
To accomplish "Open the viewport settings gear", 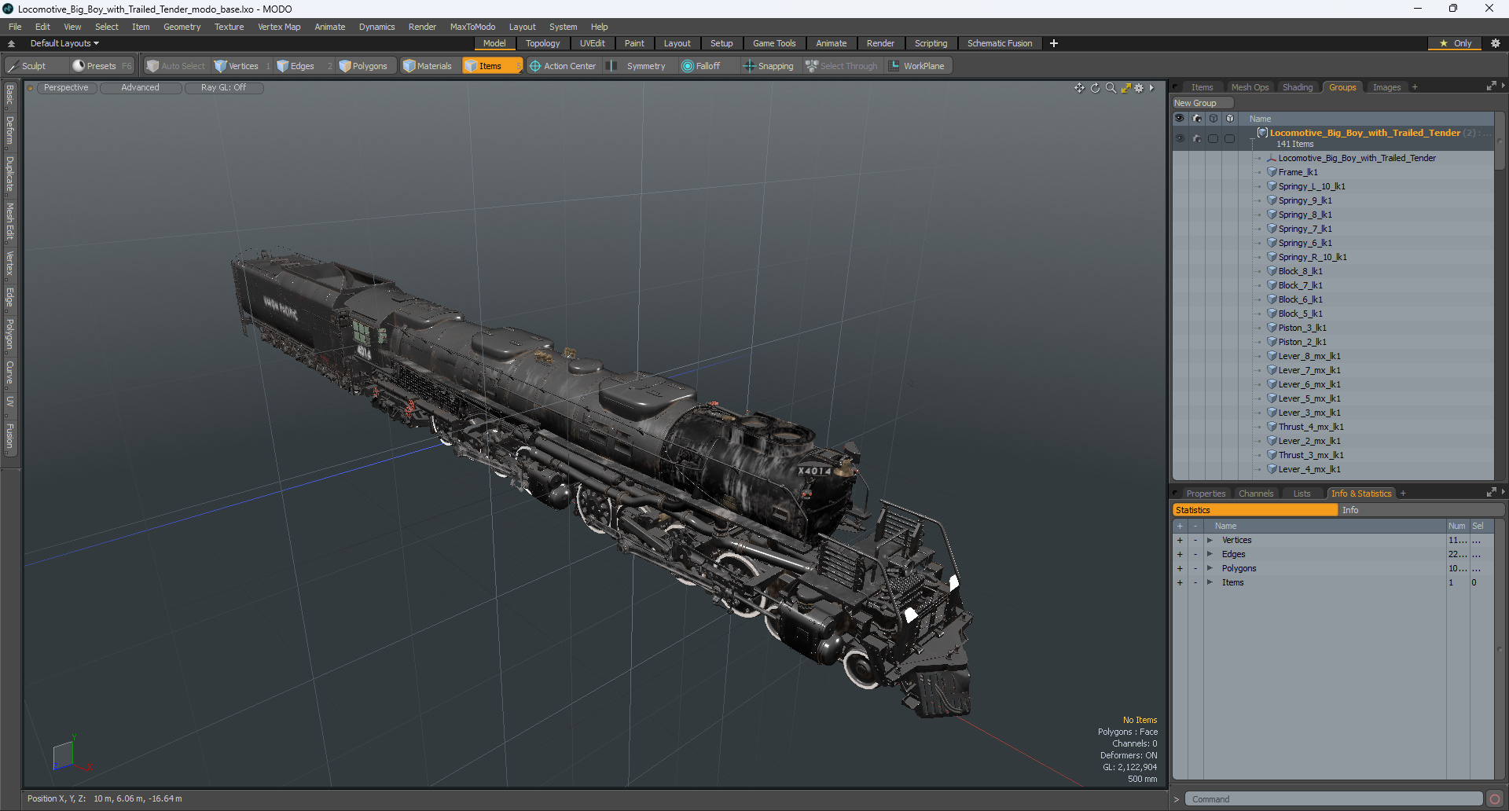I will click(x=1139, y=88).
